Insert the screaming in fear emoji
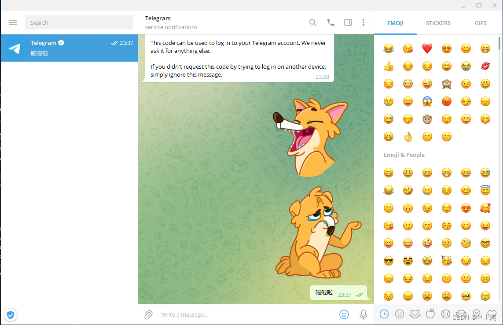Viewport: 503px width, 325px height. click(x=427, y=101)
